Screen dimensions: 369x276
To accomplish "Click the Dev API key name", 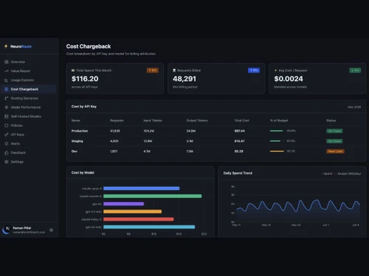I will coord(75,152).
